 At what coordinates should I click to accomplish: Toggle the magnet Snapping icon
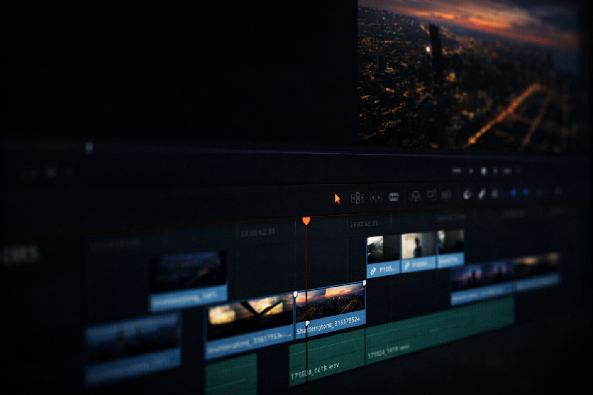point(467,194)
